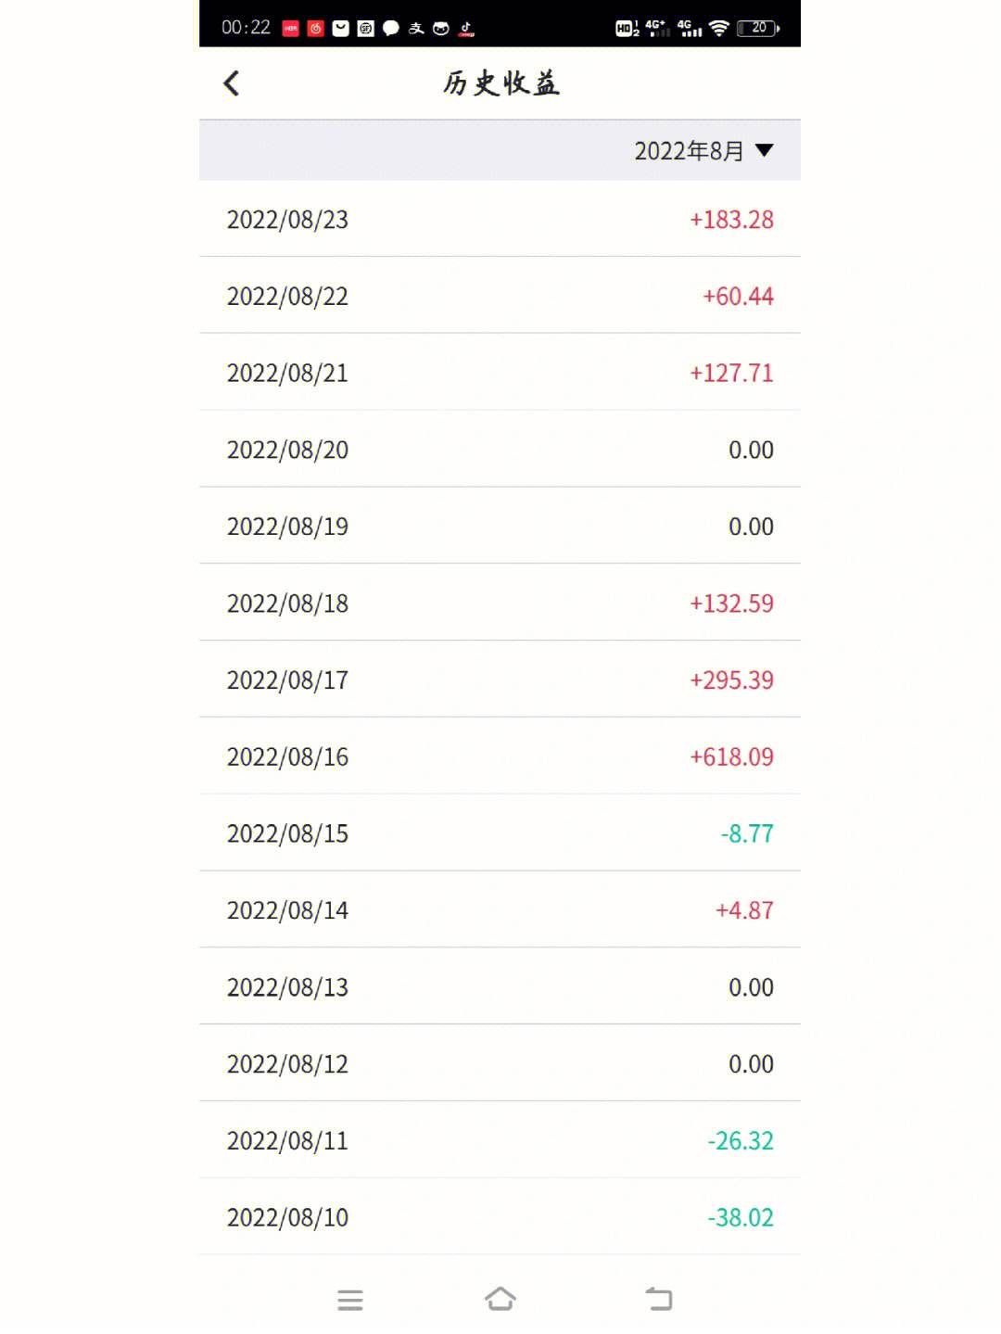Viewport: 1001px width, 1334px height.
Task: Tap the Alipay 支 notification icon
Action: click(416, 29)
